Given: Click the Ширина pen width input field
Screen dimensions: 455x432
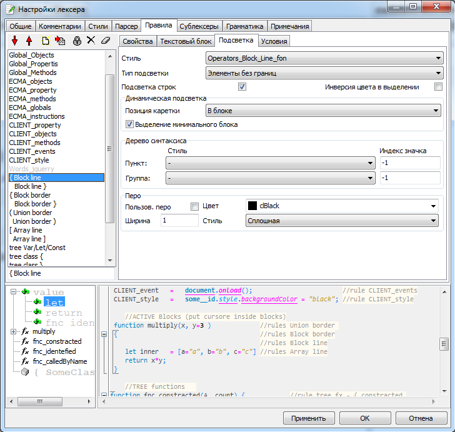Looking at the screenshot, I should point(179,221).
